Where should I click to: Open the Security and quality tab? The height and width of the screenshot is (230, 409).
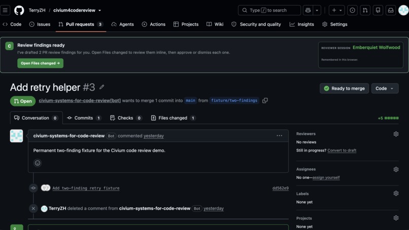click(256, 24)
